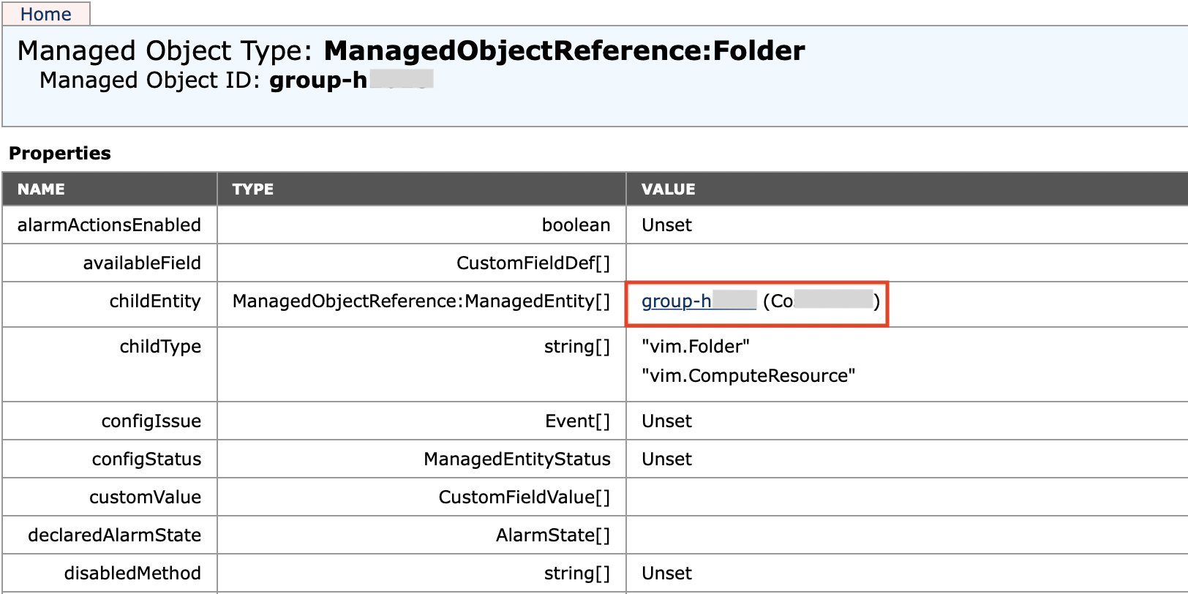This screenshot has width=1188, height=594.
Task: Select the alarmActionsEnabled property name
Action: pyautogui.click(x=109, y=225)
